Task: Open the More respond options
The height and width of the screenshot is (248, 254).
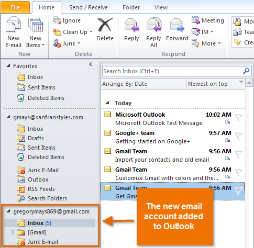Action: [x=206, y=43]
